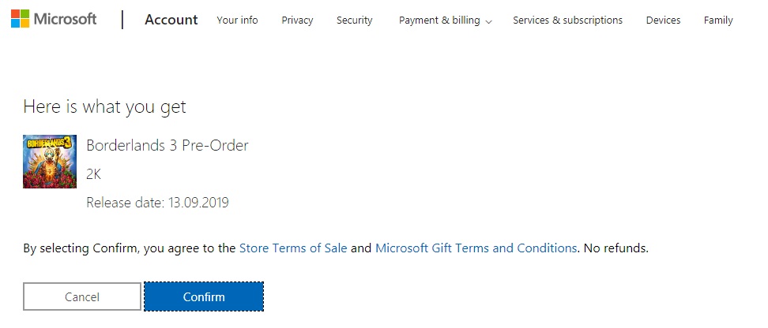Image resolution: width=768 pixels, height=328 pixels.
Task: Go to the Your info tab
Action: tap(237, 20)
